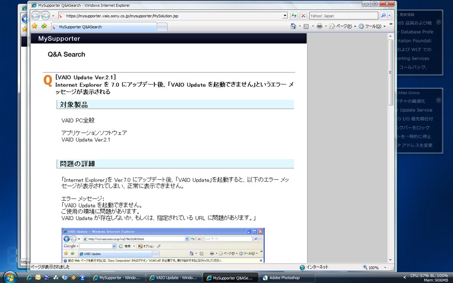This screenshot has width=453, height=283.
Task: Switch to Adobe Photoshop taskbar button
Action: tap(287, 278)
